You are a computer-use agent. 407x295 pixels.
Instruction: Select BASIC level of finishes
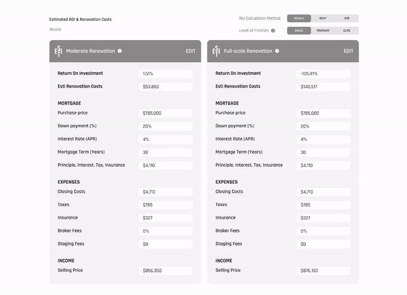[x=298, y=31]
